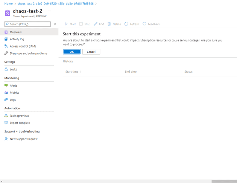Click the chaos experiment resource icon
237x183 pixels.
[8, 13]
